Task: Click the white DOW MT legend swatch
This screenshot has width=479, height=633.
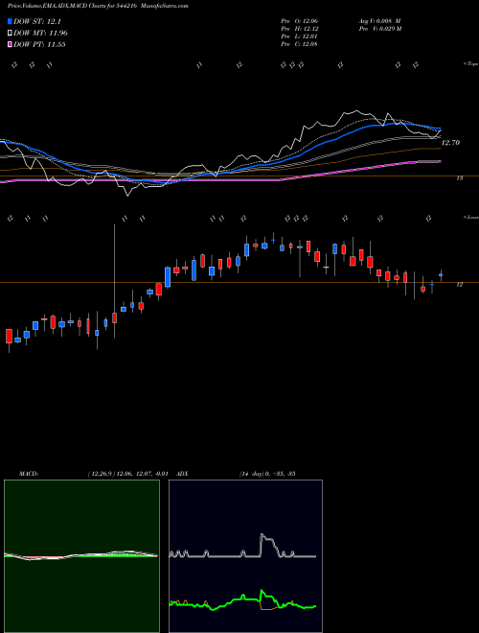Action: coord(10,33)
